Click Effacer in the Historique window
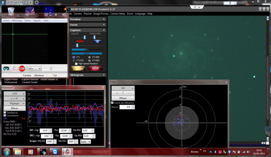271x157 pixels. 15,108
